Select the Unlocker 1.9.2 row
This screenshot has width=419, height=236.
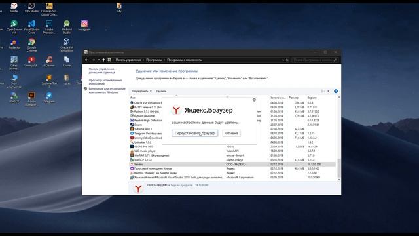pyautogui.click(x=232, y=142)
